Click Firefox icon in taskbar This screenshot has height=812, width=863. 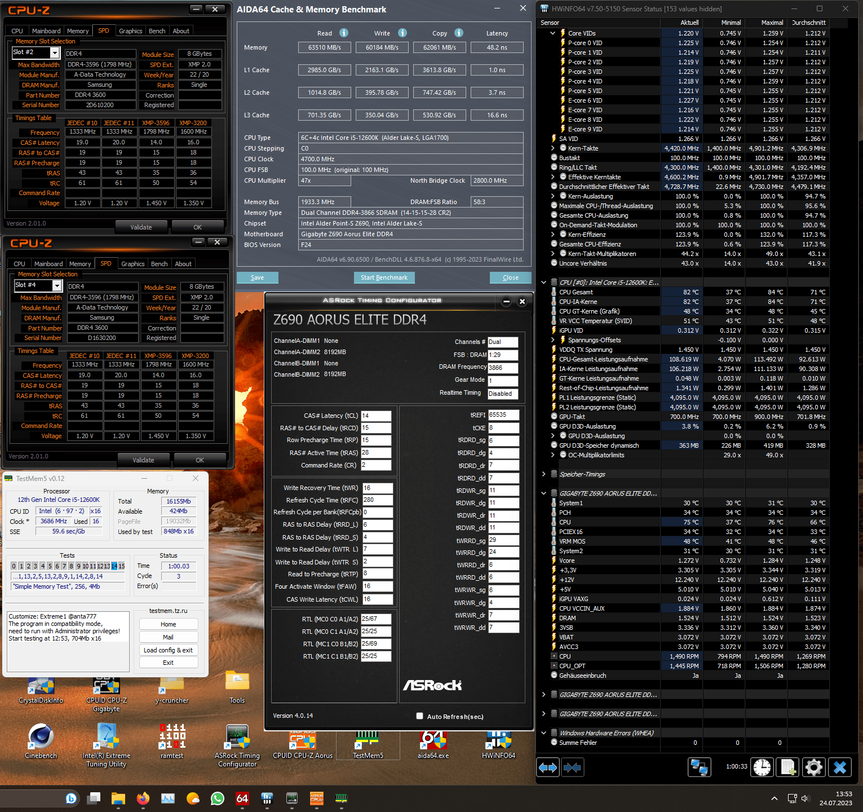pyautogui.click(x=143, y=798)
